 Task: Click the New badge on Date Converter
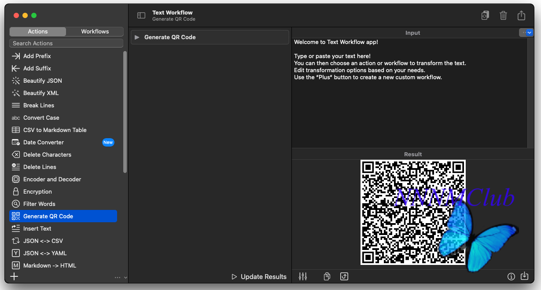(x=108, y=142)
